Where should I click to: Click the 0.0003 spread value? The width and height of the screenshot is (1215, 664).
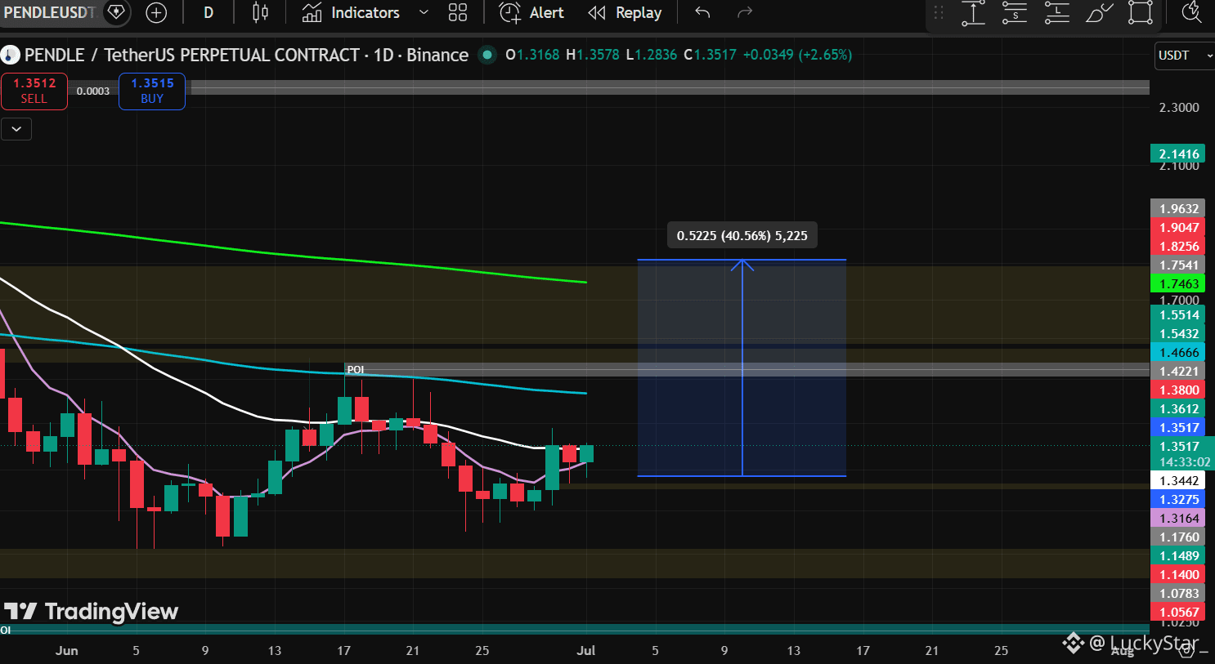coord(93,91)
